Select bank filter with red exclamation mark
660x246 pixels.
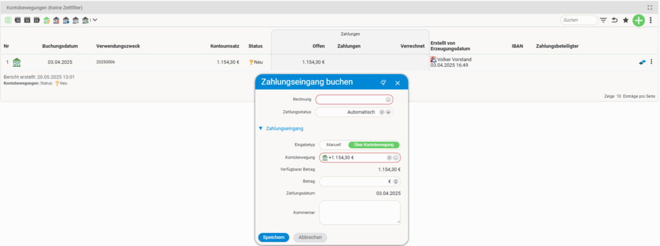(x=56, y=20)
